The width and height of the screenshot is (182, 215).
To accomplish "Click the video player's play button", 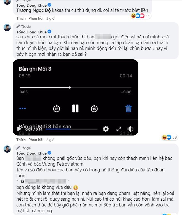I will [x=19, y=129].
